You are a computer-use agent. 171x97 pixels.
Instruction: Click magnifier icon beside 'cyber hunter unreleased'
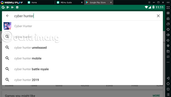(x=7, y=47)
